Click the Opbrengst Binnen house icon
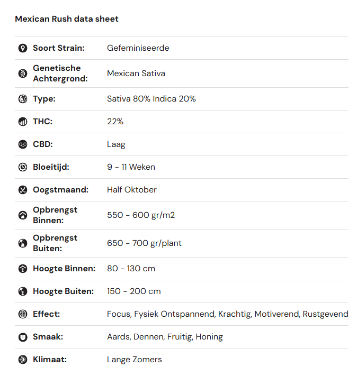 point(23,215)
